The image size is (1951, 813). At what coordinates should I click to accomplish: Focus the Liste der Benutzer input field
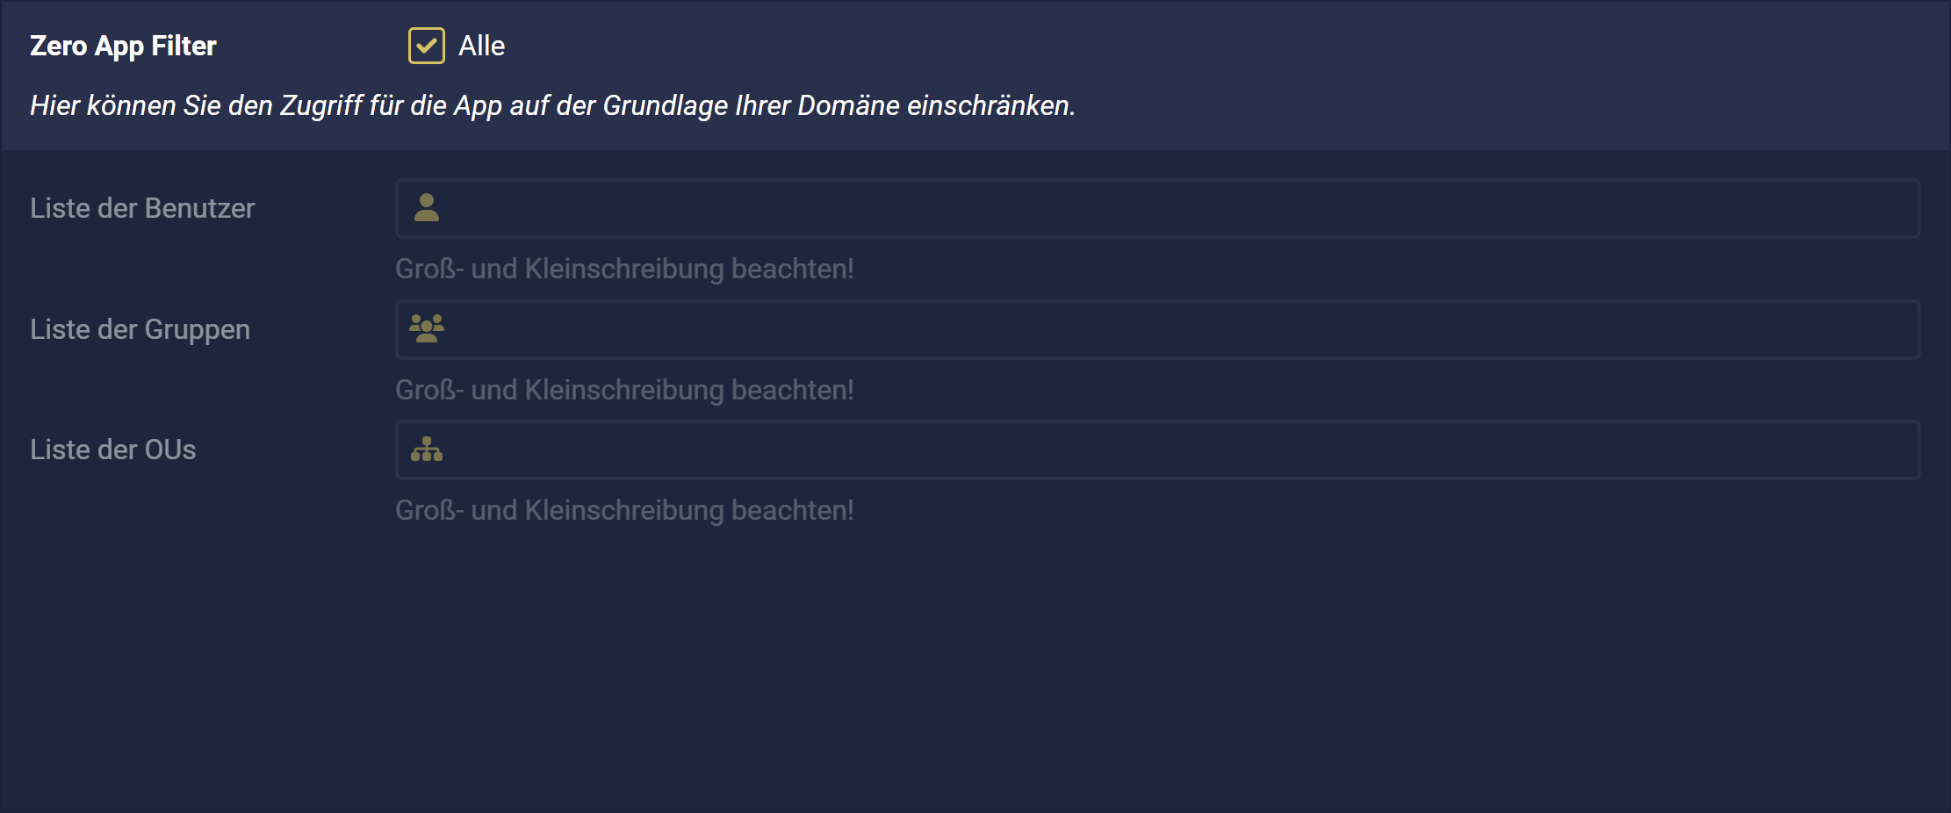[1157, 208]
